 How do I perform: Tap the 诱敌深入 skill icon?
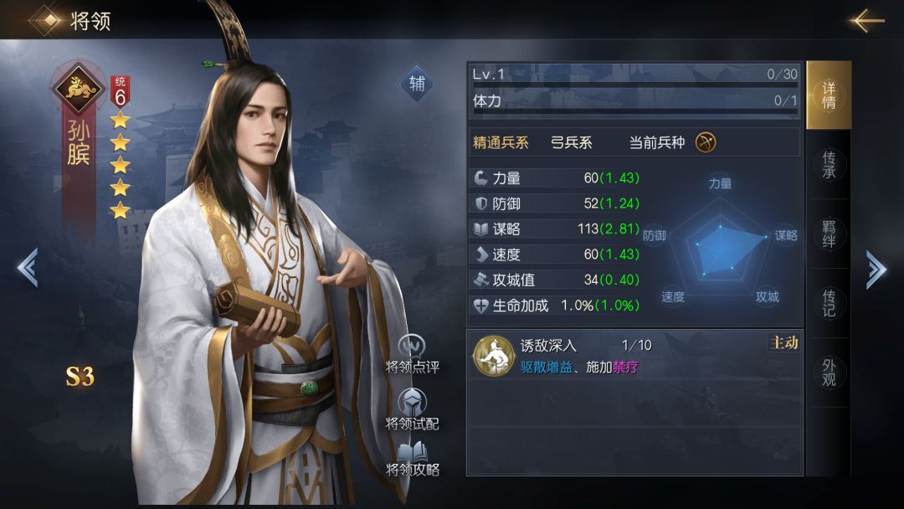pos(494,356)
